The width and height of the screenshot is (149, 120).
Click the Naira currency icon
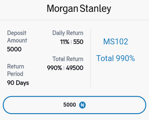82,105
